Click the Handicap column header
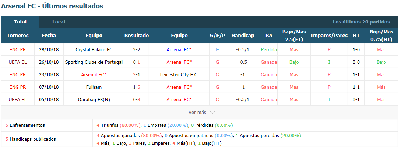The width and height of the screenshot is (398, 147). coord(243,36)
